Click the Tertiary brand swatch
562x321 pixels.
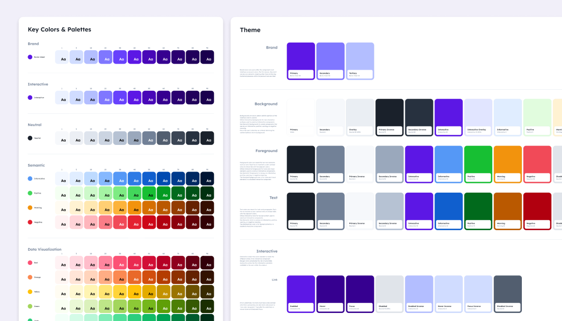pos(360,60)
